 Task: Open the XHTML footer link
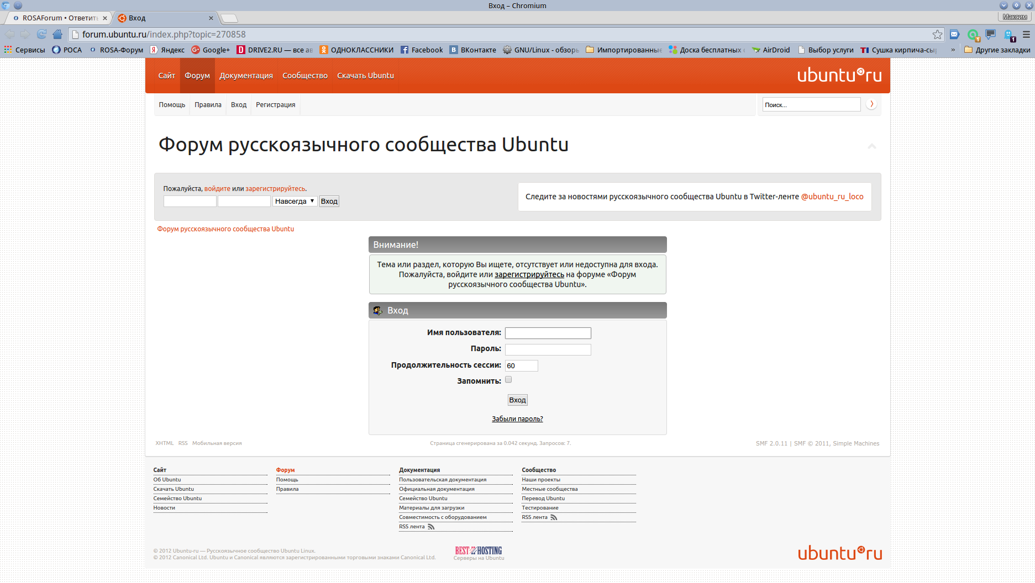[x=164, y=443]
